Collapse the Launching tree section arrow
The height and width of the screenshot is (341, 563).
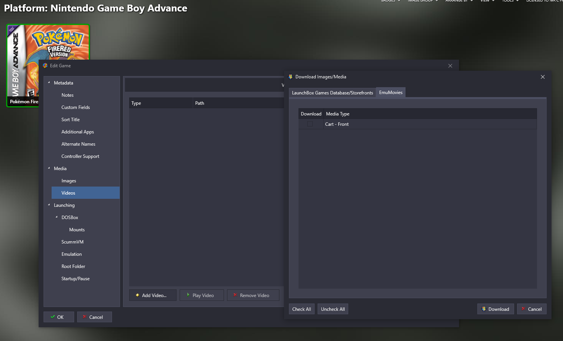click(x=49, y=205)
